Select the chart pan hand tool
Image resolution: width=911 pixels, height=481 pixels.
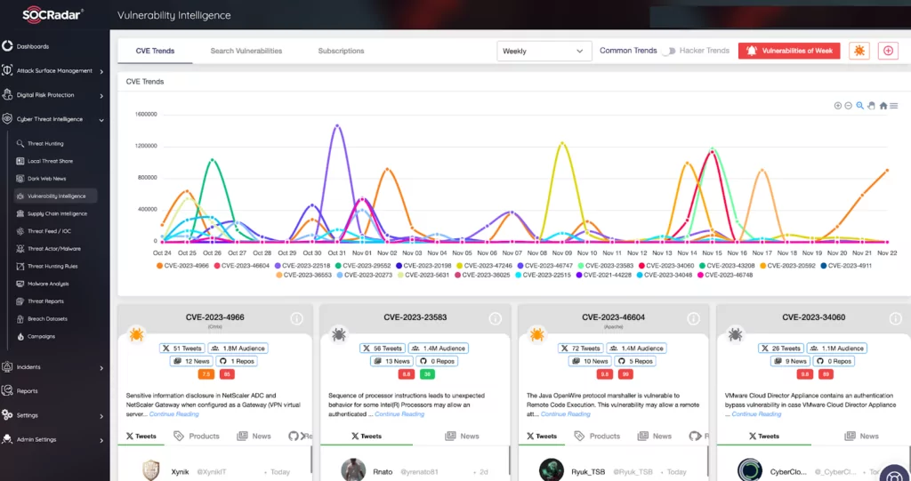tap(872, 106)
